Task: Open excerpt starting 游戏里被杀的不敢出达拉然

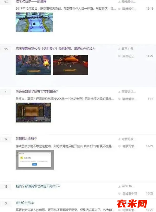Action: click(65, 146)
